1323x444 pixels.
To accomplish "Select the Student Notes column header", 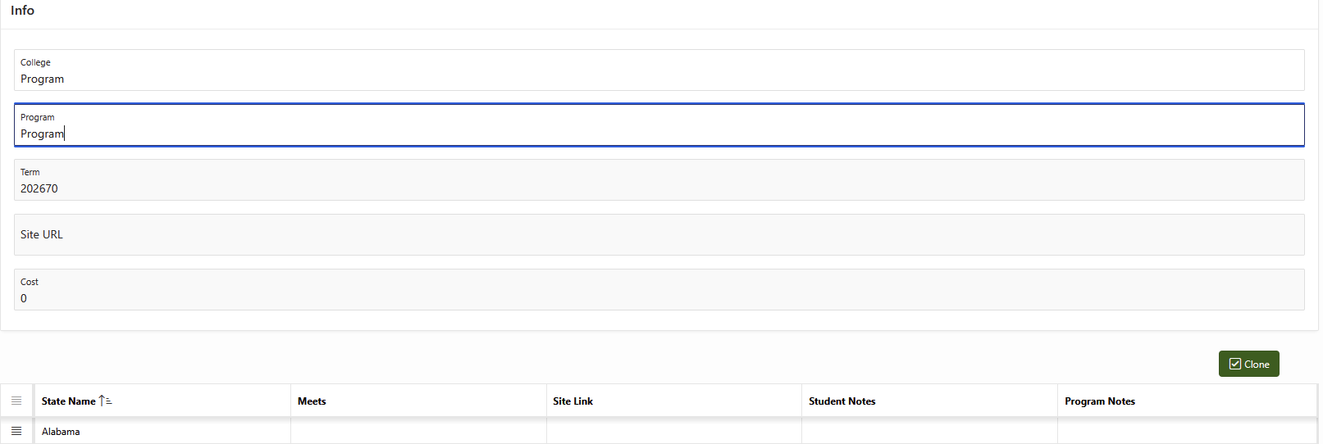I will 842,401.
